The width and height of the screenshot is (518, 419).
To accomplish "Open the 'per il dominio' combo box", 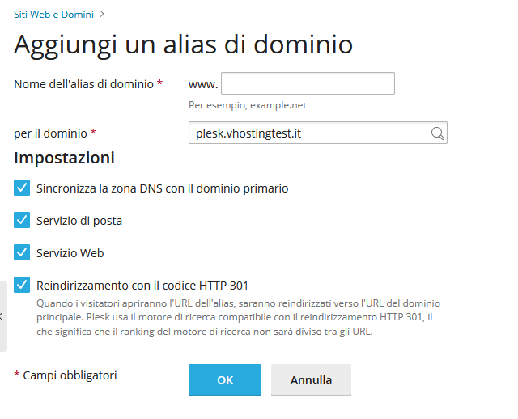I will click(318, 133).
